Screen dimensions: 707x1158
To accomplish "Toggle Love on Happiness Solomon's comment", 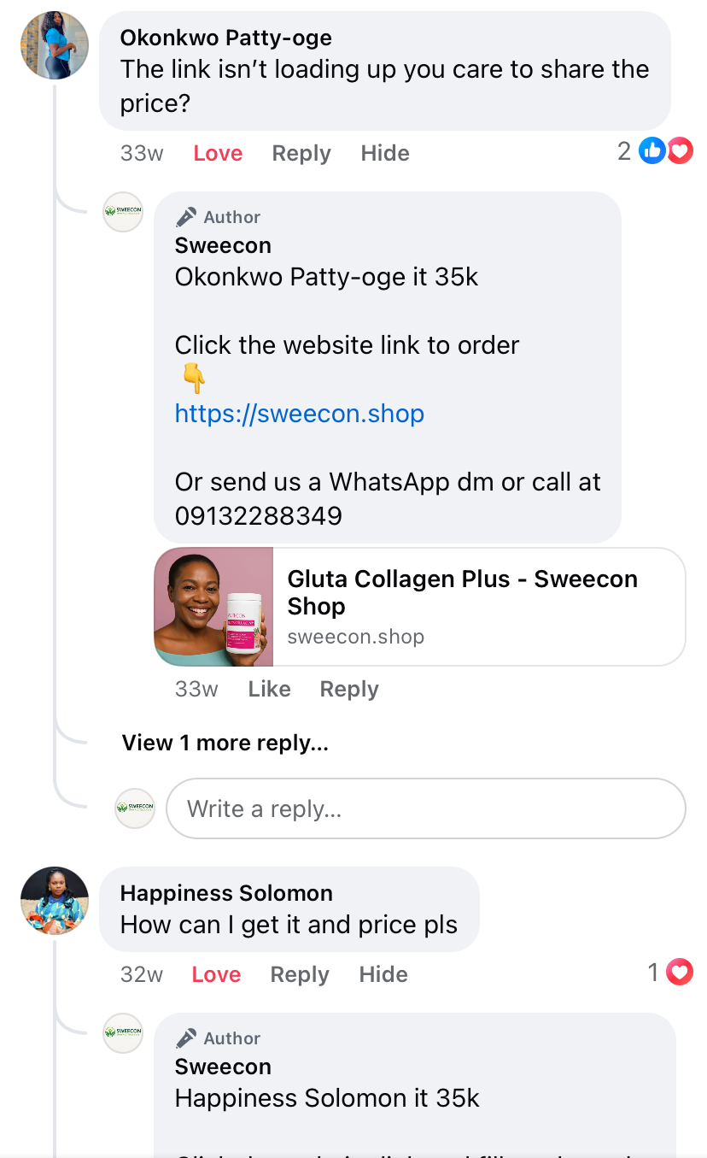I will tap(215, 973).
